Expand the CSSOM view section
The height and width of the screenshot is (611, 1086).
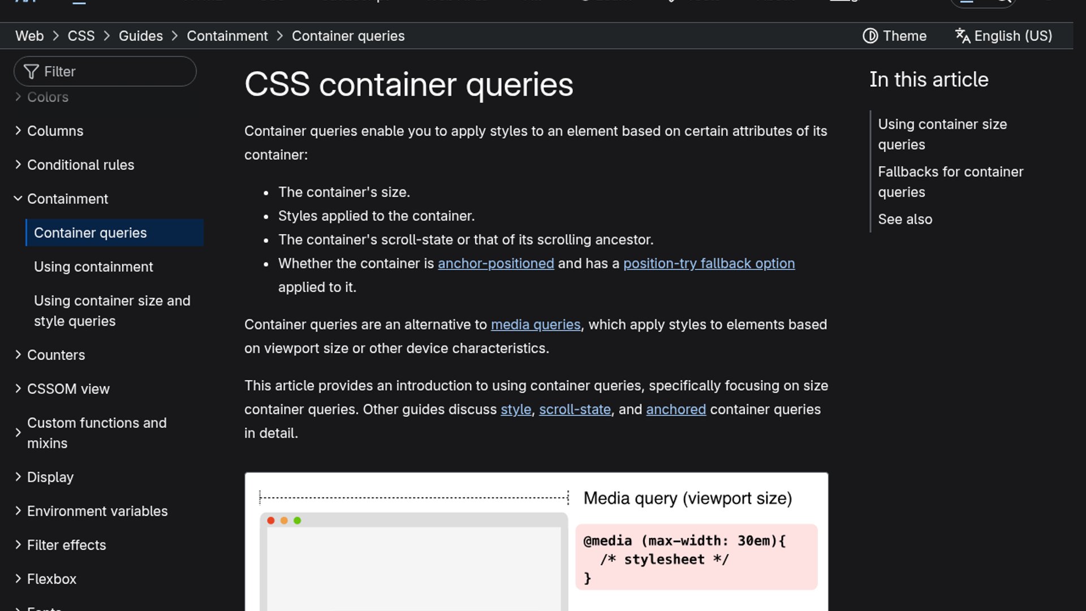[18, 389]
